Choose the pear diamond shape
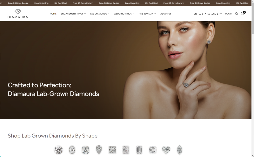Screen dimensions: 254x157 pyautogui.click(x=99, y=150)
